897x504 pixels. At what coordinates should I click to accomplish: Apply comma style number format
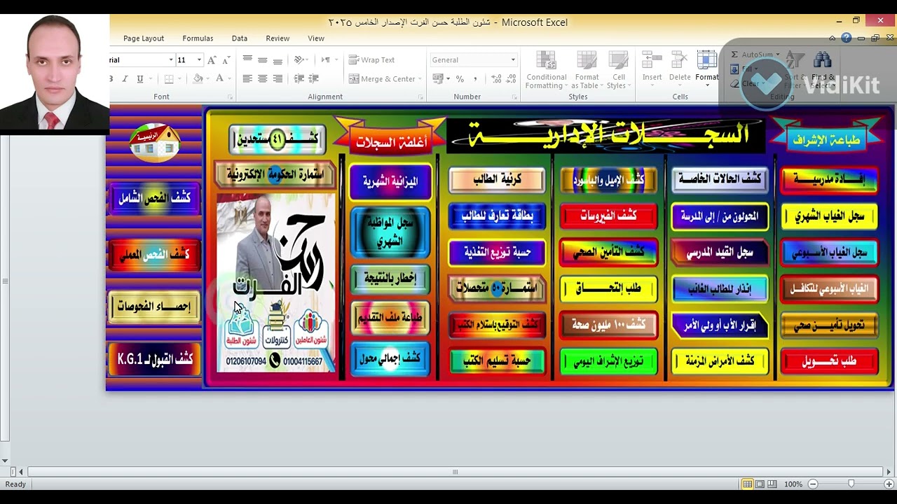point(475,79)
